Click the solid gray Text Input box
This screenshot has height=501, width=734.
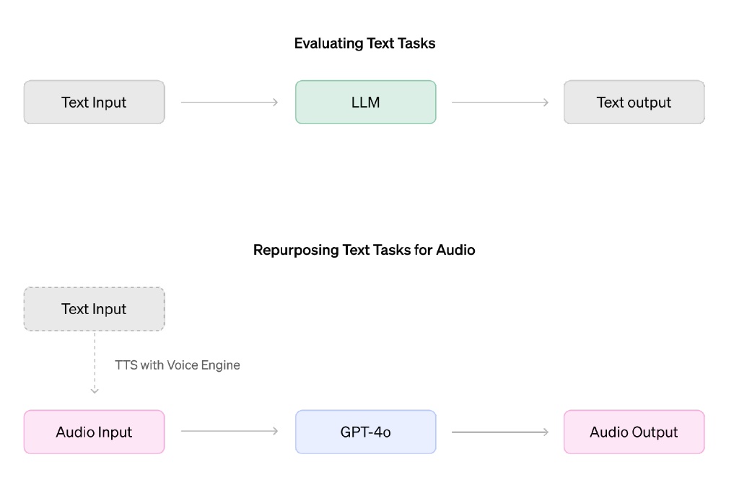click(94, 103)
